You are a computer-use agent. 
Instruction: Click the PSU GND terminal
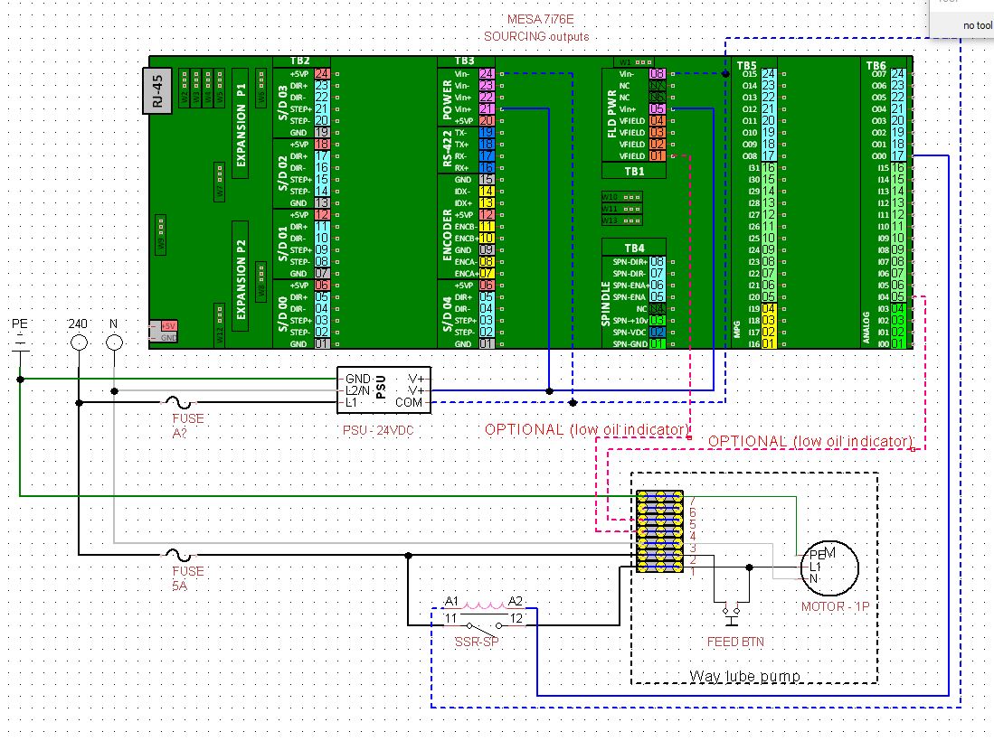click(358, 379)
